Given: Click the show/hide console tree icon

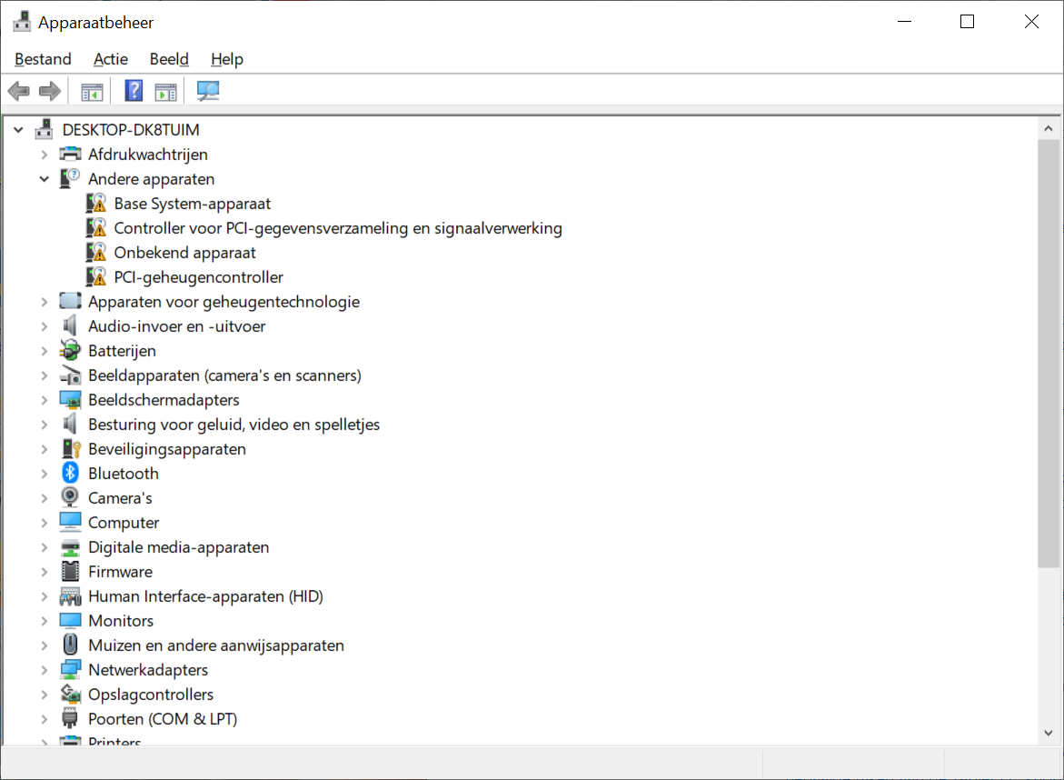Looking at the screenshot, I should point(92,91).
